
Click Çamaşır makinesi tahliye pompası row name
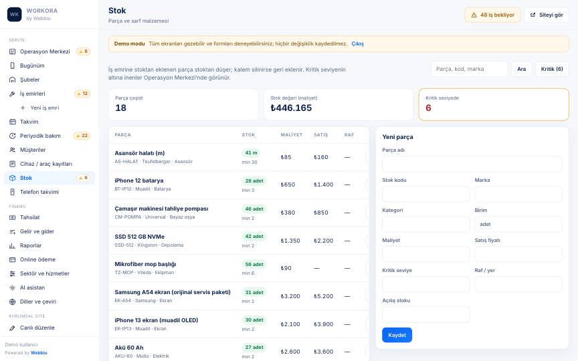coord(161,209)
